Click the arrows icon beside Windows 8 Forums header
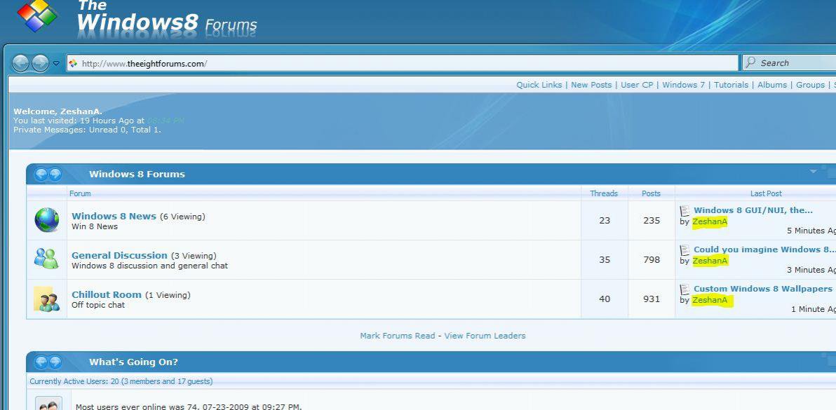Screen dimensions: 836x410 (x=48, y=174)
